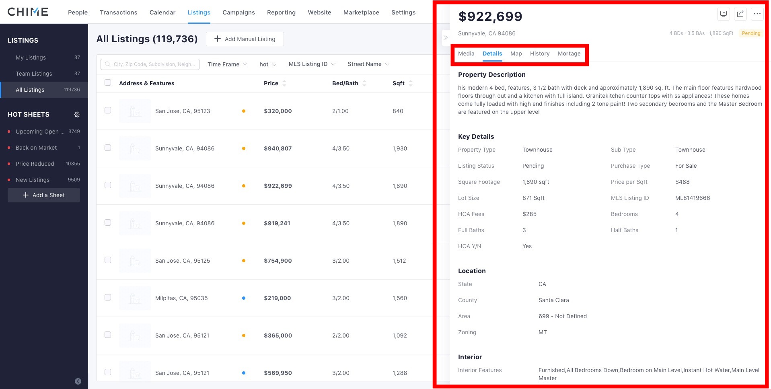Image resolution: width=771 pixels, height=389 pixels.
Task: Check the $569,950 San Jose listing
Action: [x=108, y=372]
